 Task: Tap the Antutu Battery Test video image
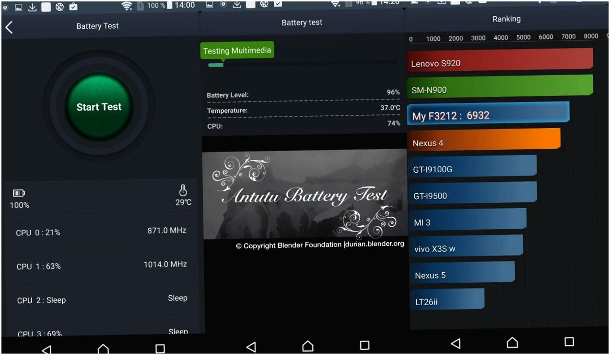coord(305,193)
